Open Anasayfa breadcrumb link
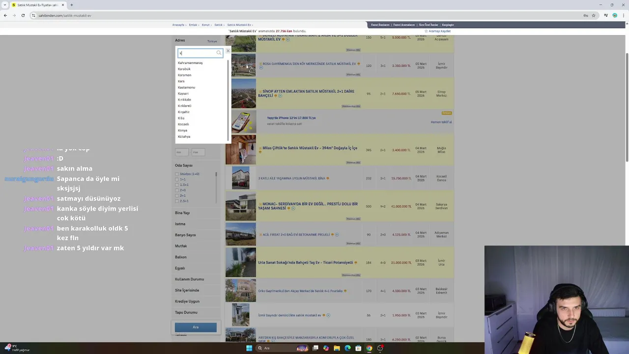The height and width of the screenshot is (354, 629). click(178, 25)
